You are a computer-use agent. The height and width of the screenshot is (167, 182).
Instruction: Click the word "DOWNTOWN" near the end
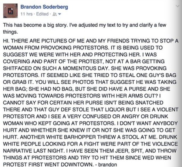click(x=77, y=165)
